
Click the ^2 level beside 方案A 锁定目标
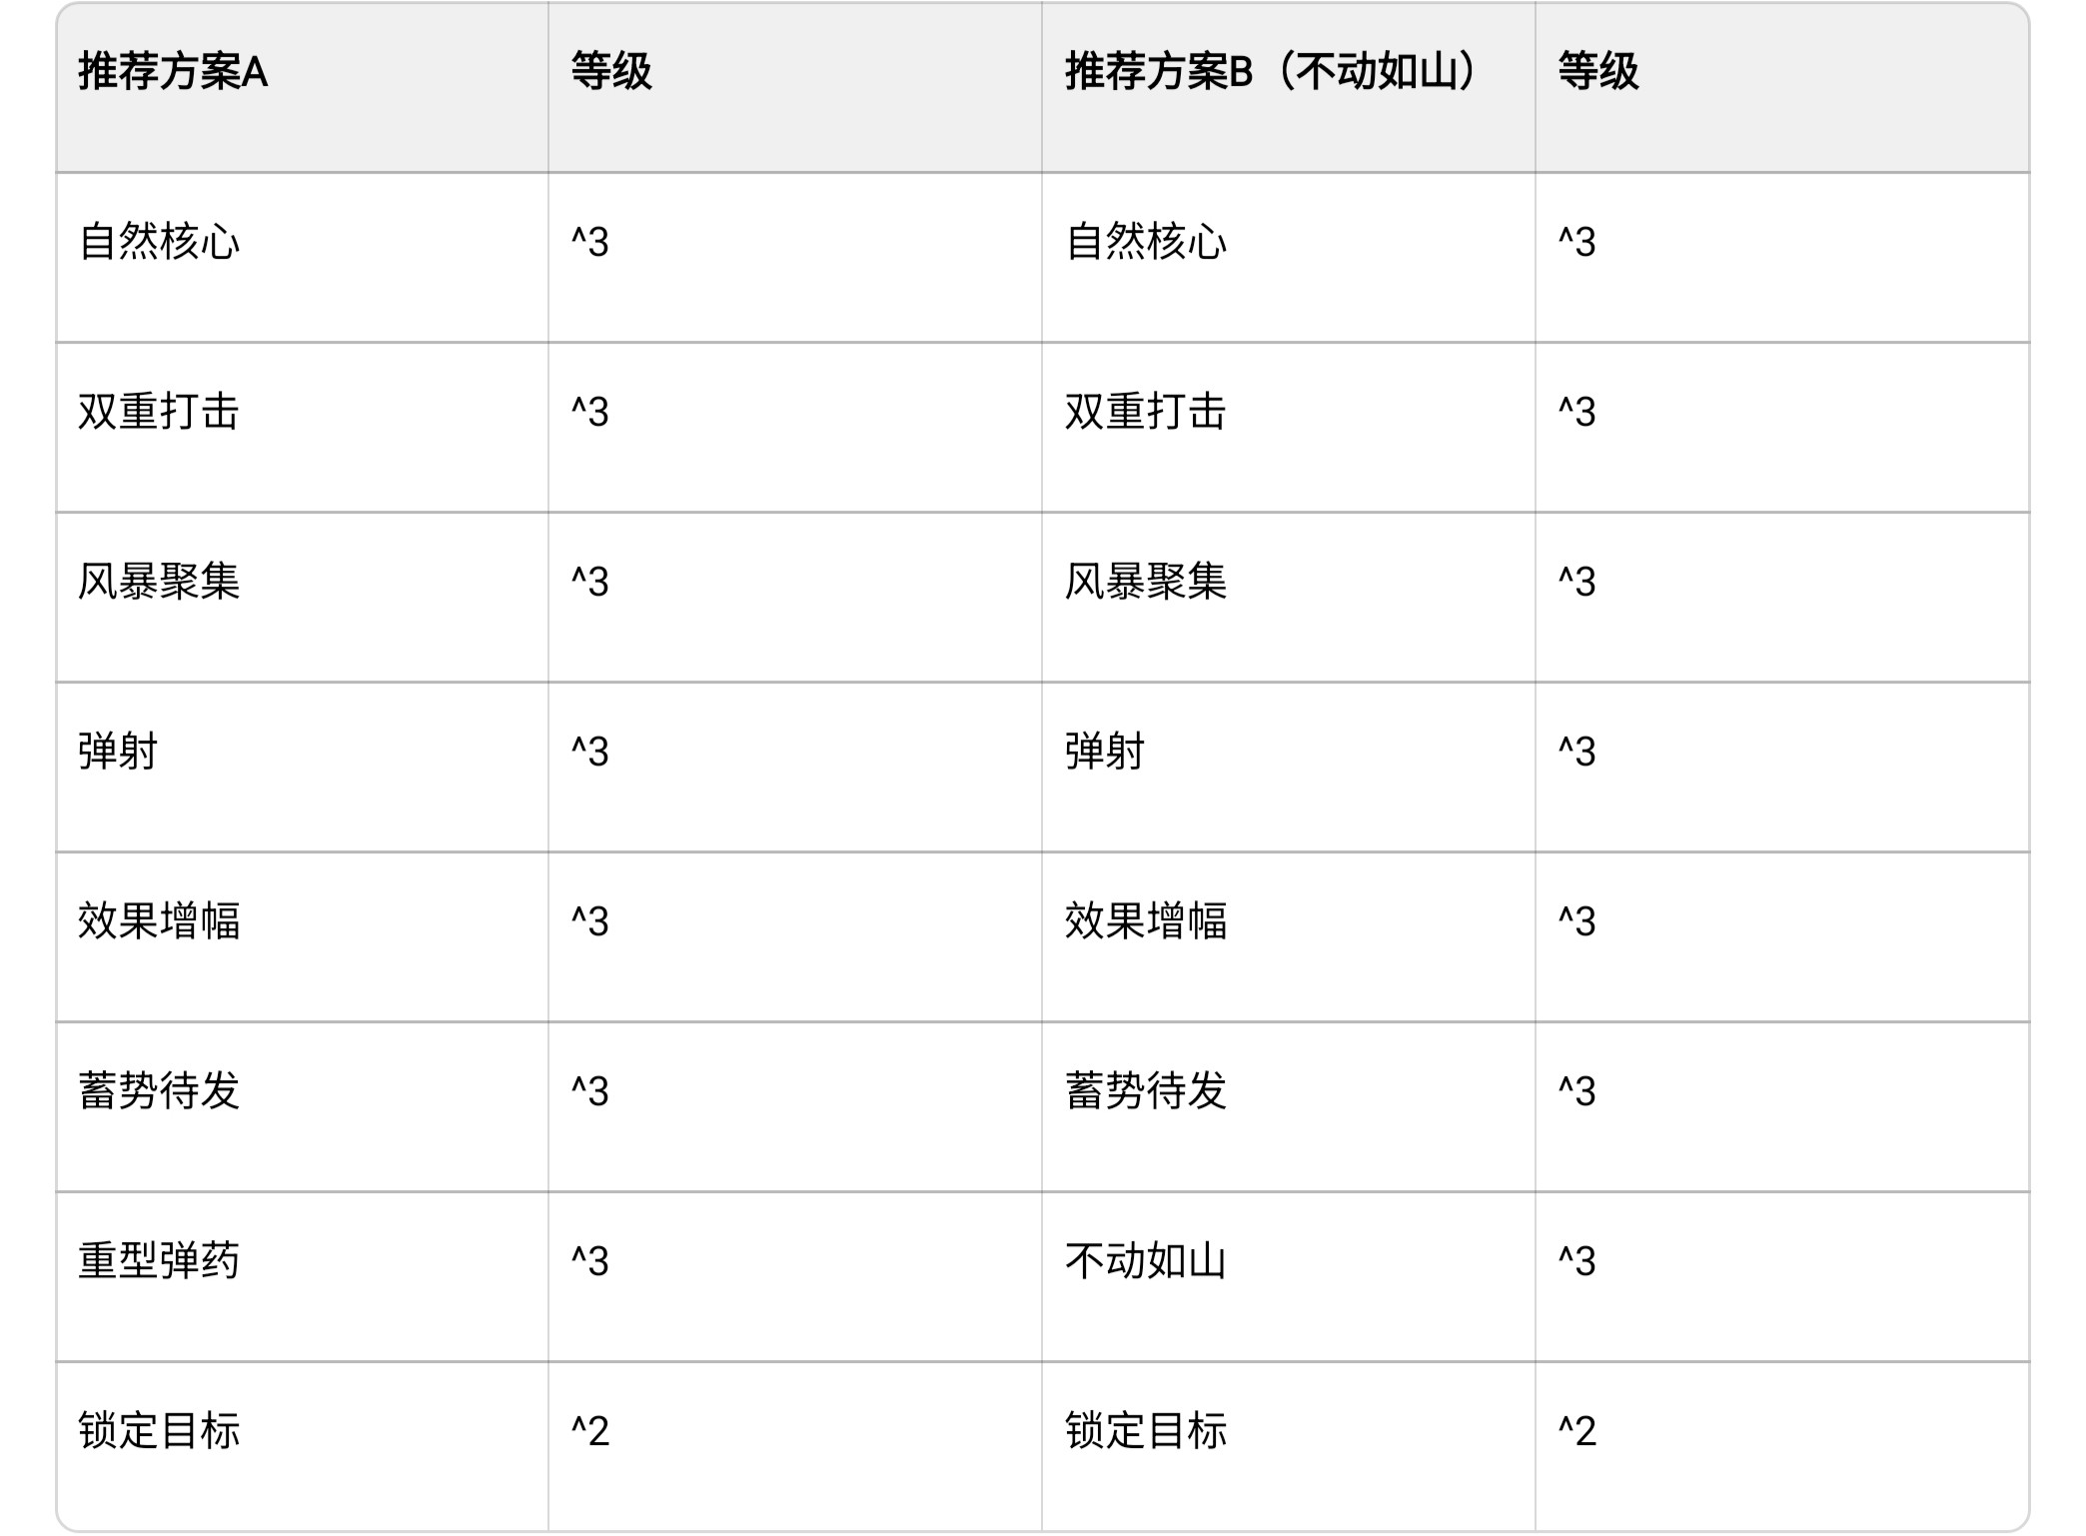[x=590, y=1431]
